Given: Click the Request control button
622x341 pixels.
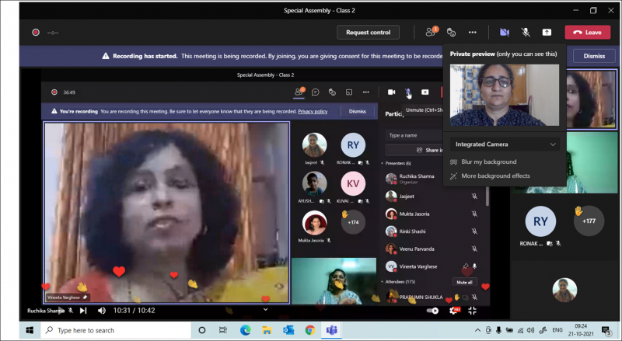Looking at the screenshot, I should click(x=368, y=33).
